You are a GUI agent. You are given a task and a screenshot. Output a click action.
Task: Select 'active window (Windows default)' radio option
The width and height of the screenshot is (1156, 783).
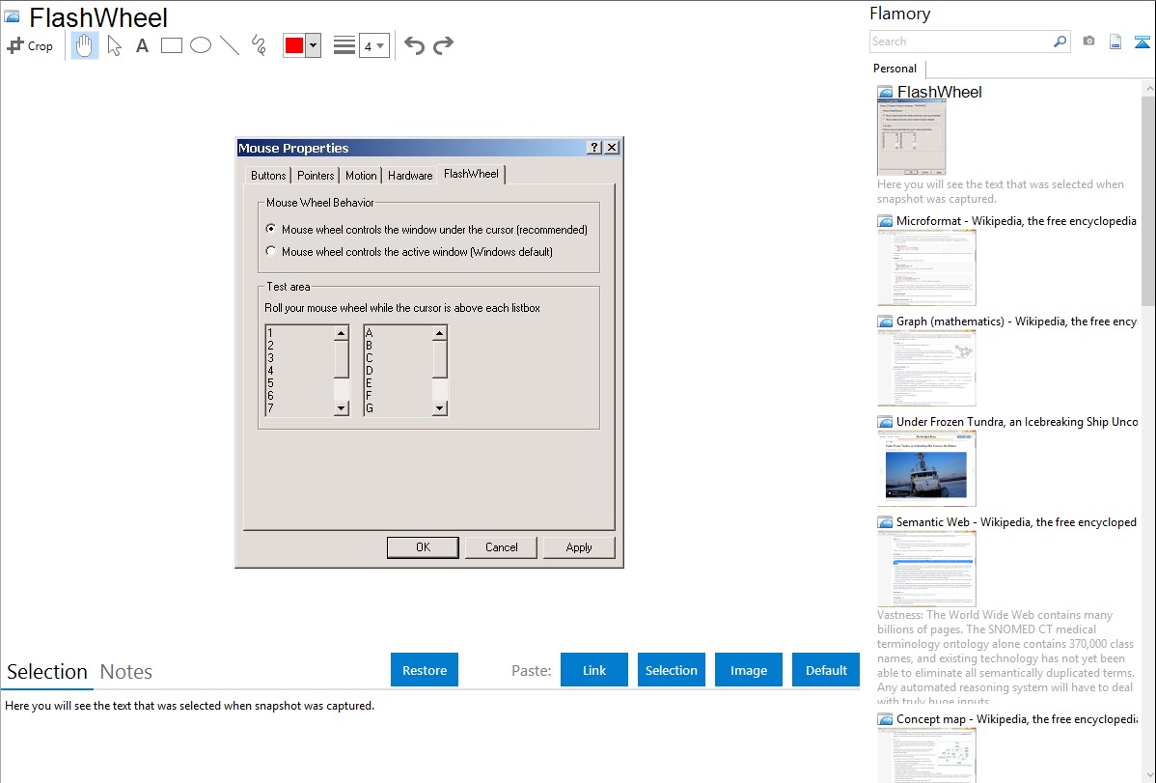(x=271, y=251)
